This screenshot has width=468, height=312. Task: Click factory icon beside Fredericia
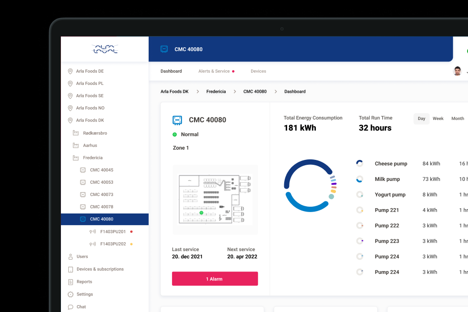coord(76,157)
